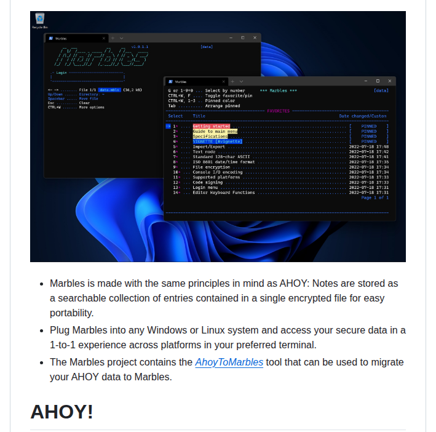The image size is (436, 432).
Task: Select the Code signing entry
Action: tap(208, 182)
